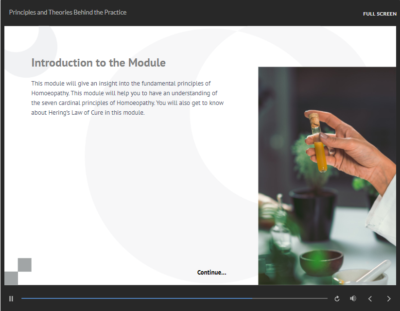Click the Continue... link
400x311 pixels.
tap(211, 272)
